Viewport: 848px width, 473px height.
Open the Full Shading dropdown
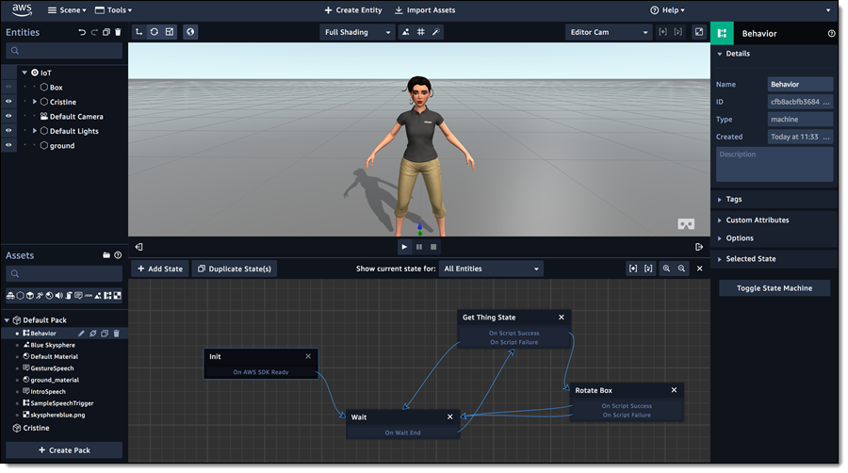pyautogui.click(x=357, y=32)
